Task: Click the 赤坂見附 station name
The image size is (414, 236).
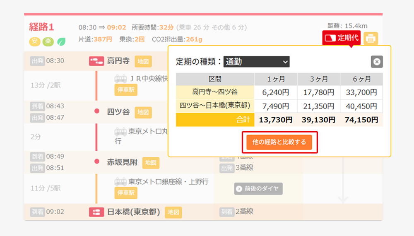Action: [122, 162]
